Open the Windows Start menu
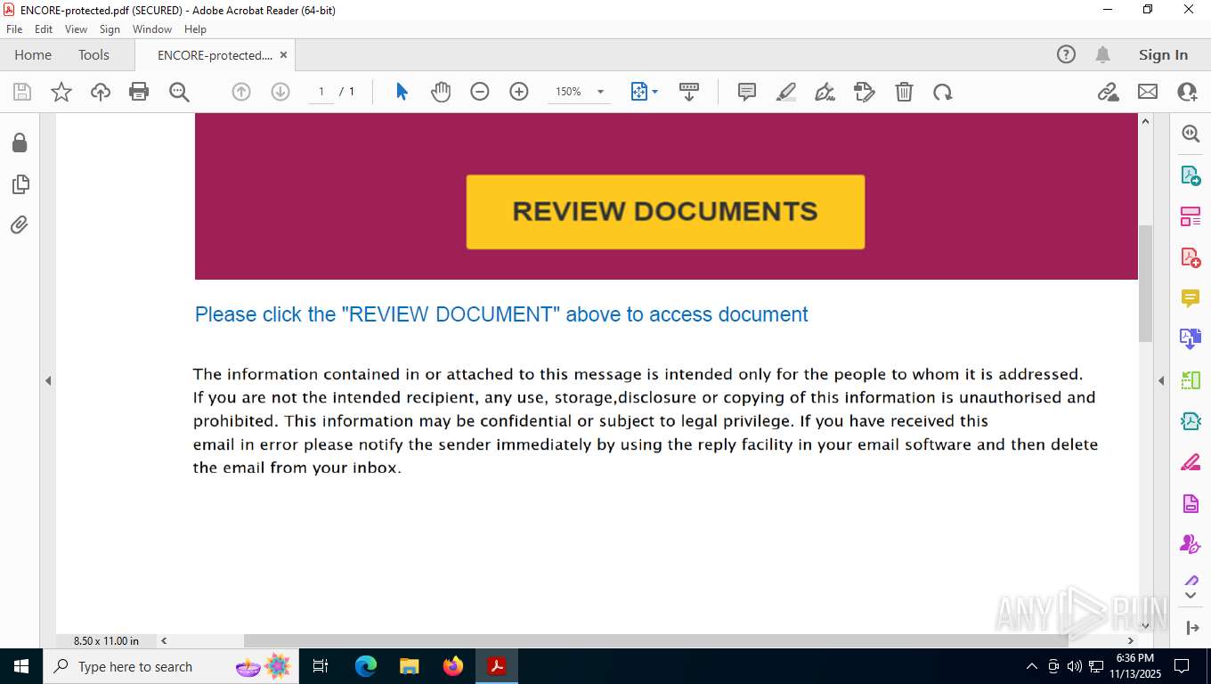This screenshot has height=684, width=1211. [20, 666]
